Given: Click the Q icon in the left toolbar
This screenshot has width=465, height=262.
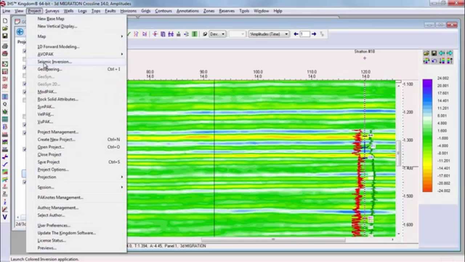Looking at the screenshot, I should 5,104.
